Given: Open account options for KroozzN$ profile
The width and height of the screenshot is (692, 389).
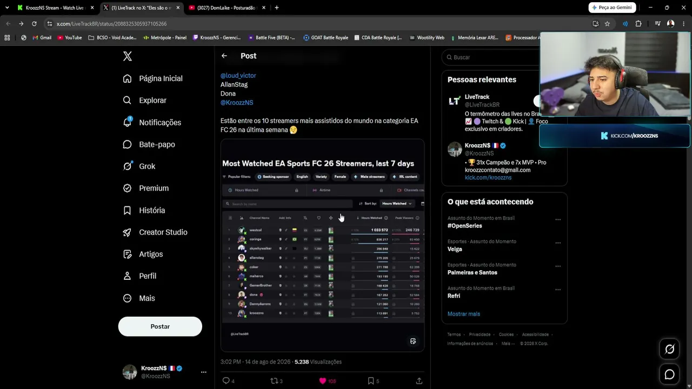Looking at the screenshot, I should click(x=203, y=372).
